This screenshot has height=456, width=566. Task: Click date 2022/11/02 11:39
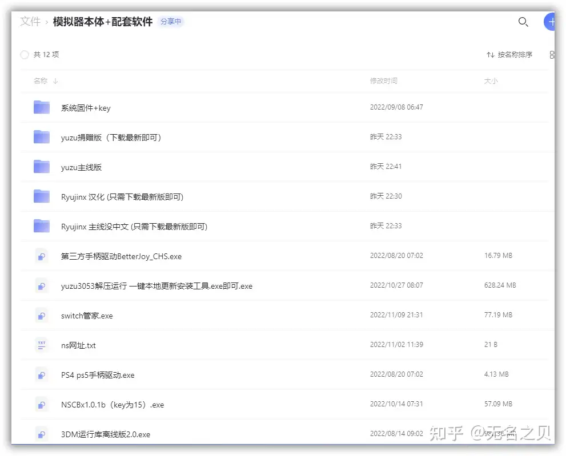coord(396,345)
